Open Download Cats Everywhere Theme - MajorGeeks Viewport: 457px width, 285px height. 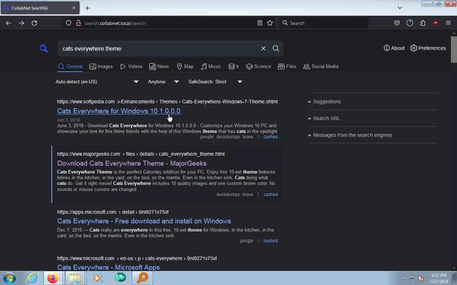[x=132, y=163]
